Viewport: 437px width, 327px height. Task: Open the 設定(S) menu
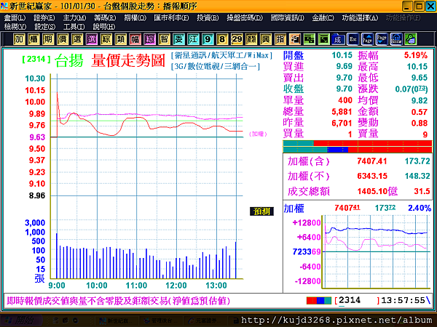45,27
